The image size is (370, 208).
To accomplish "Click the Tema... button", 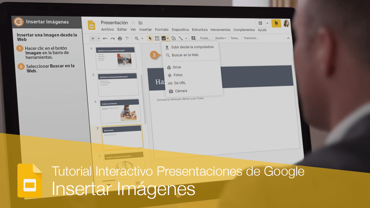I will pyautogui.click(x=235, y=38).
